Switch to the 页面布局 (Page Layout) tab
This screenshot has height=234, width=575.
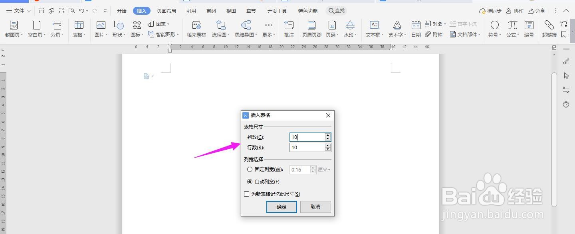pyautogui.click(x=167, y=11)
